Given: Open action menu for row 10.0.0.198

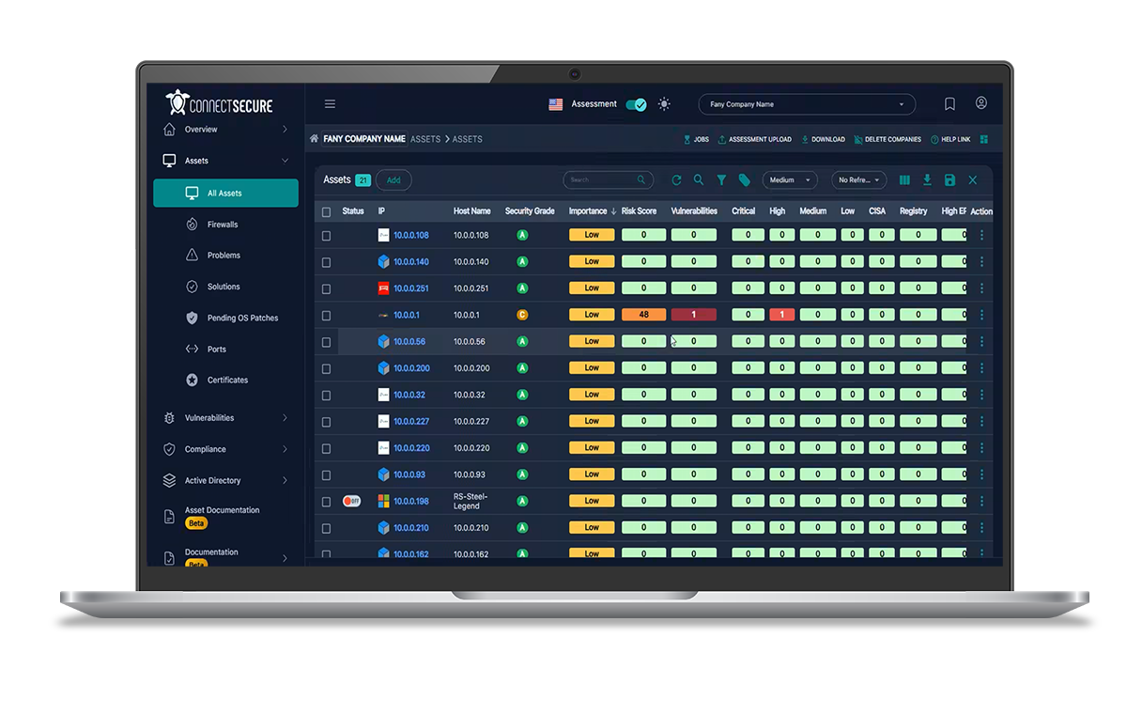Looking at the screenshot, I should pos(981,501).
